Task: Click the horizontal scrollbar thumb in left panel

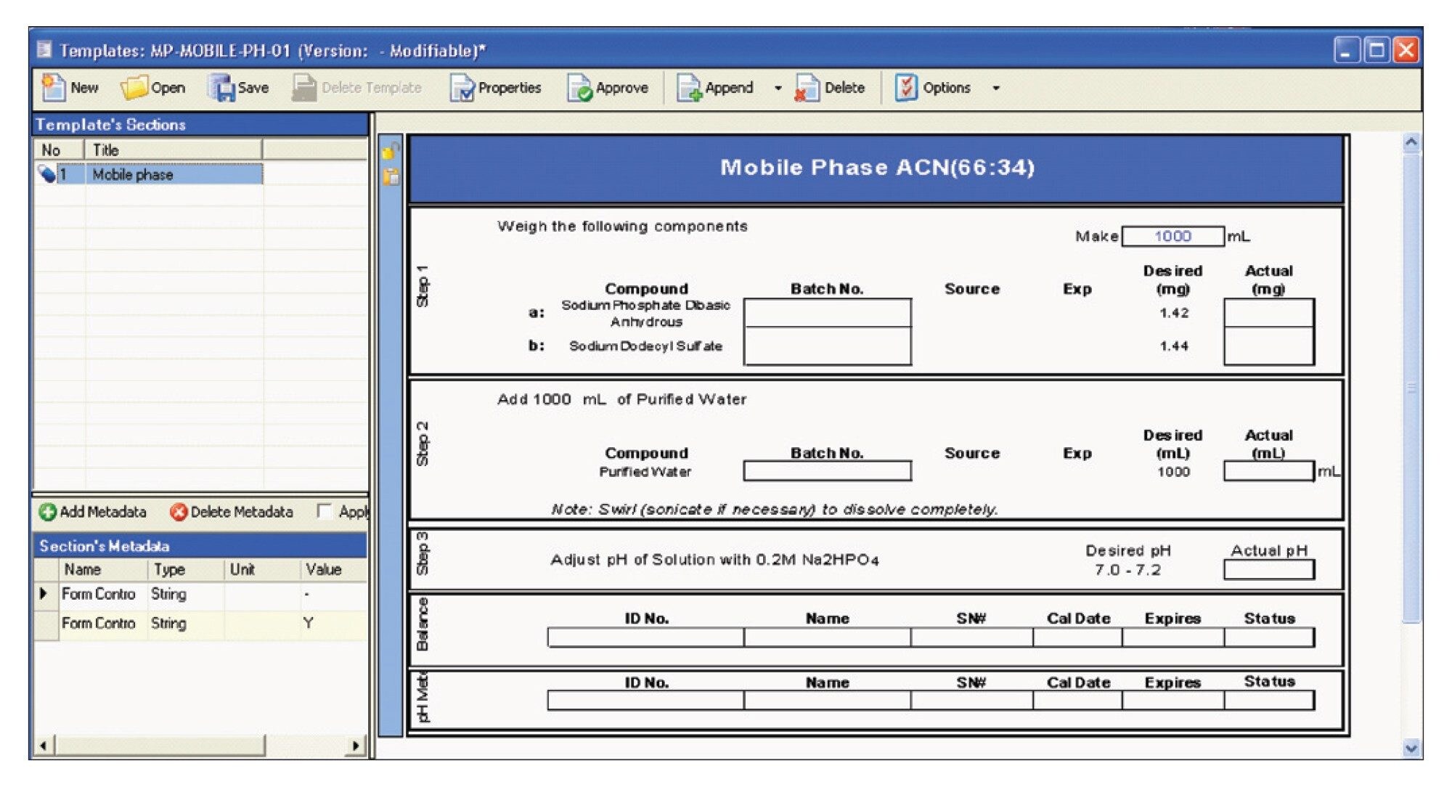Action: [x=160, y=746]
